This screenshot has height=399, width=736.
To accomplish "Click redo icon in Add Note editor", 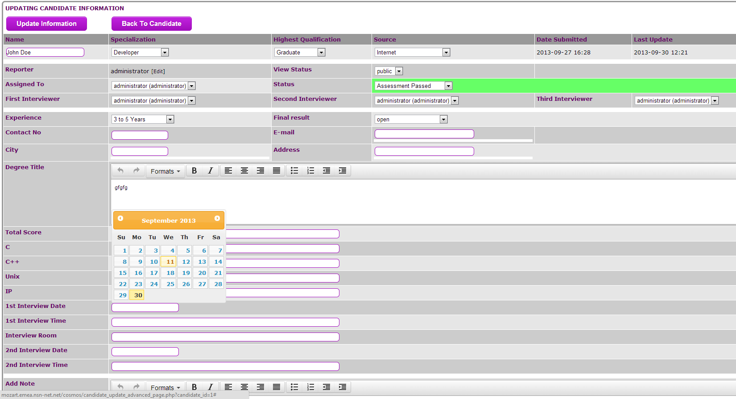I will point(136,387).
